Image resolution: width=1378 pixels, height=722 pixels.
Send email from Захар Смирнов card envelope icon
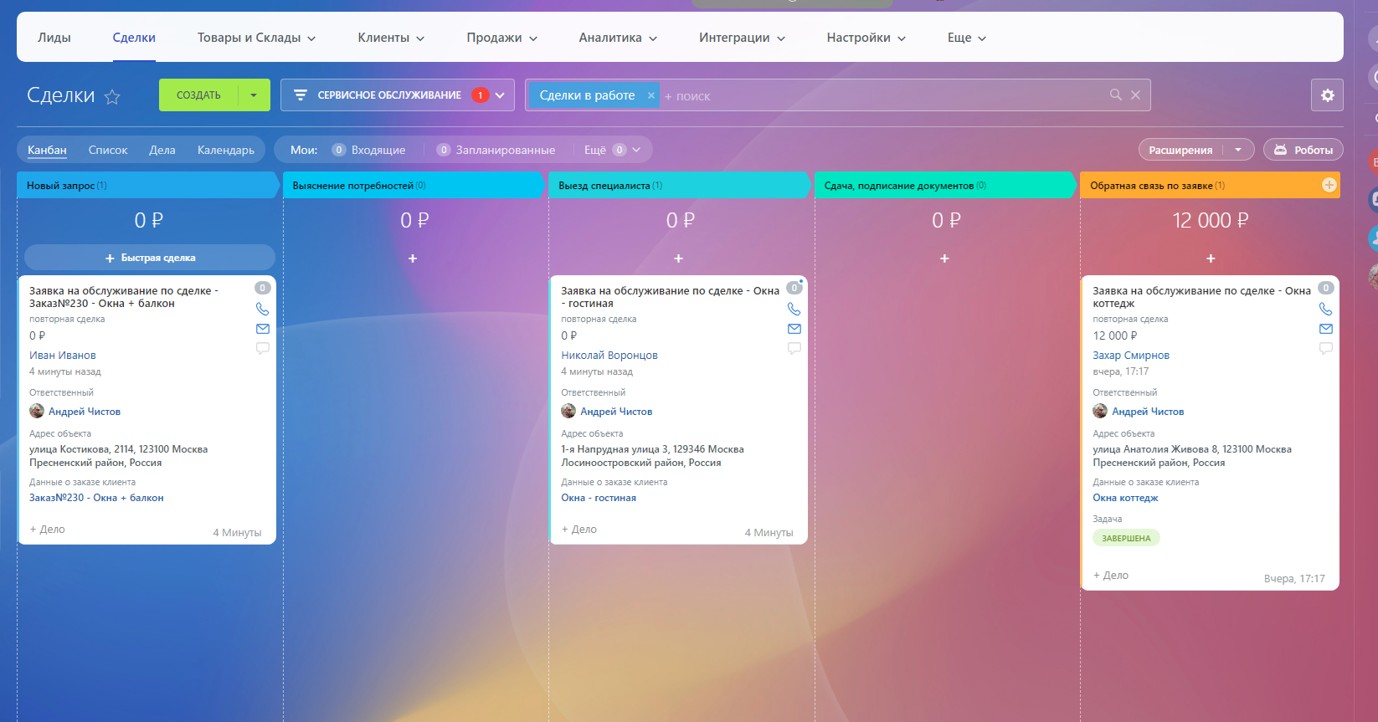tap(1326, 329)
